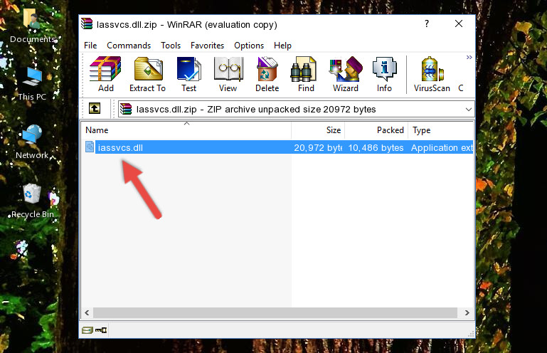The width and height of the screenshot is (547, 353).
Task: Click the status bar drive icon
Action: (87, 330)
